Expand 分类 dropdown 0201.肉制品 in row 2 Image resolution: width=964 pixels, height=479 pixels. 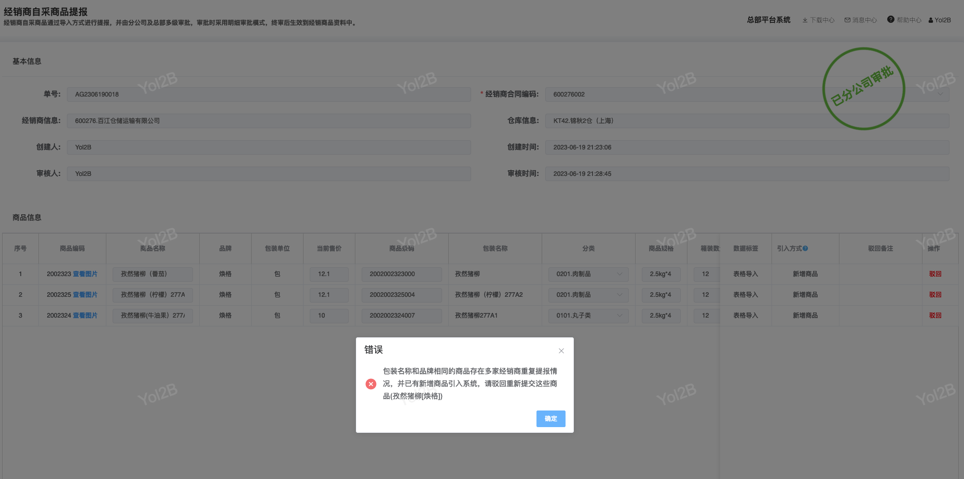588,295
